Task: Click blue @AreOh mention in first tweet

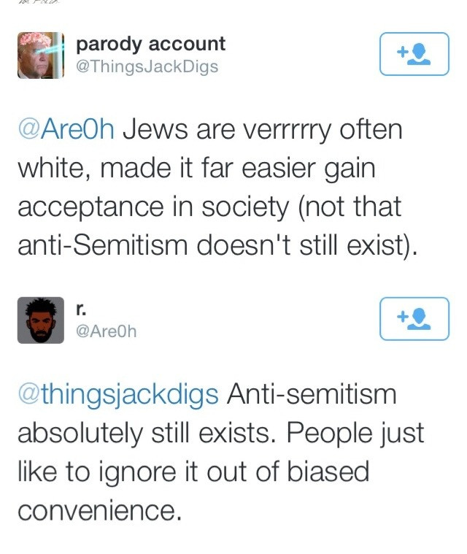Action: [x=66, y=131]
